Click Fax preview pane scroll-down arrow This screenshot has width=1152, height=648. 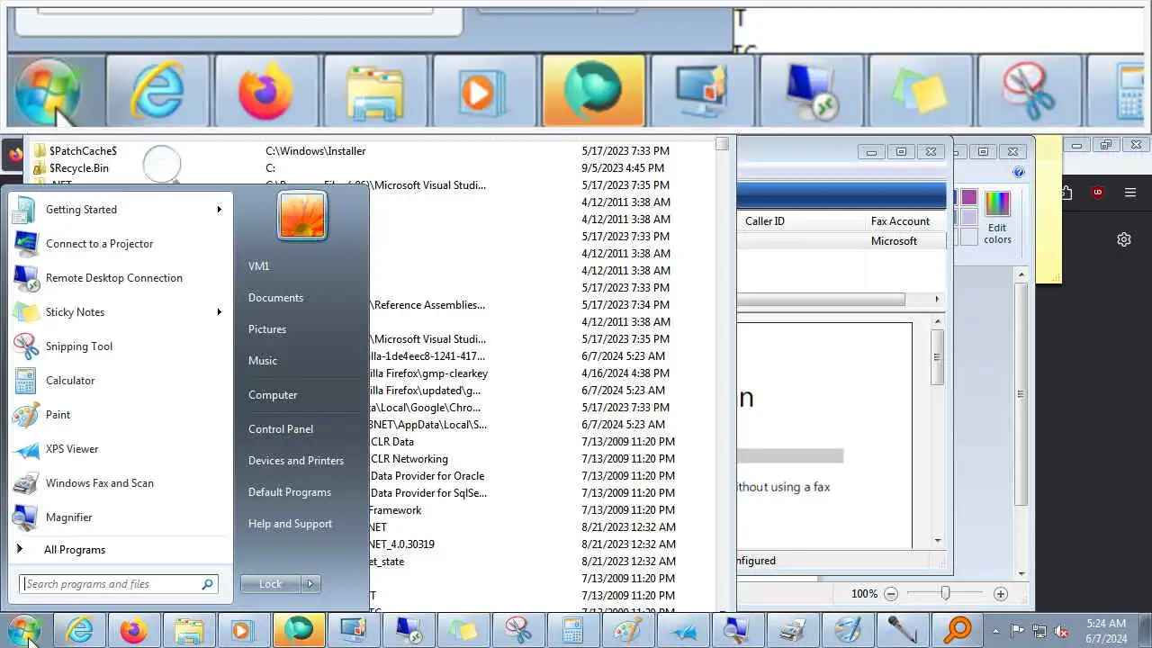[937, 541]
